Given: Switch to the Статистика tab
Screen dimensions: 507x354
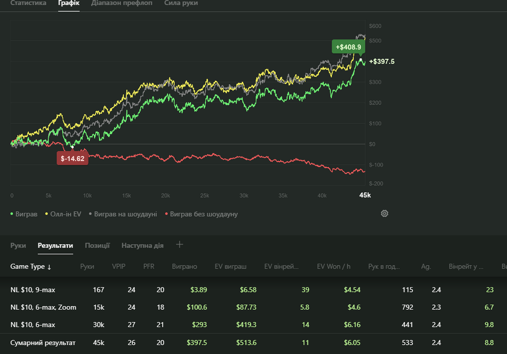Looking at the screenshot, I should 28,3.
